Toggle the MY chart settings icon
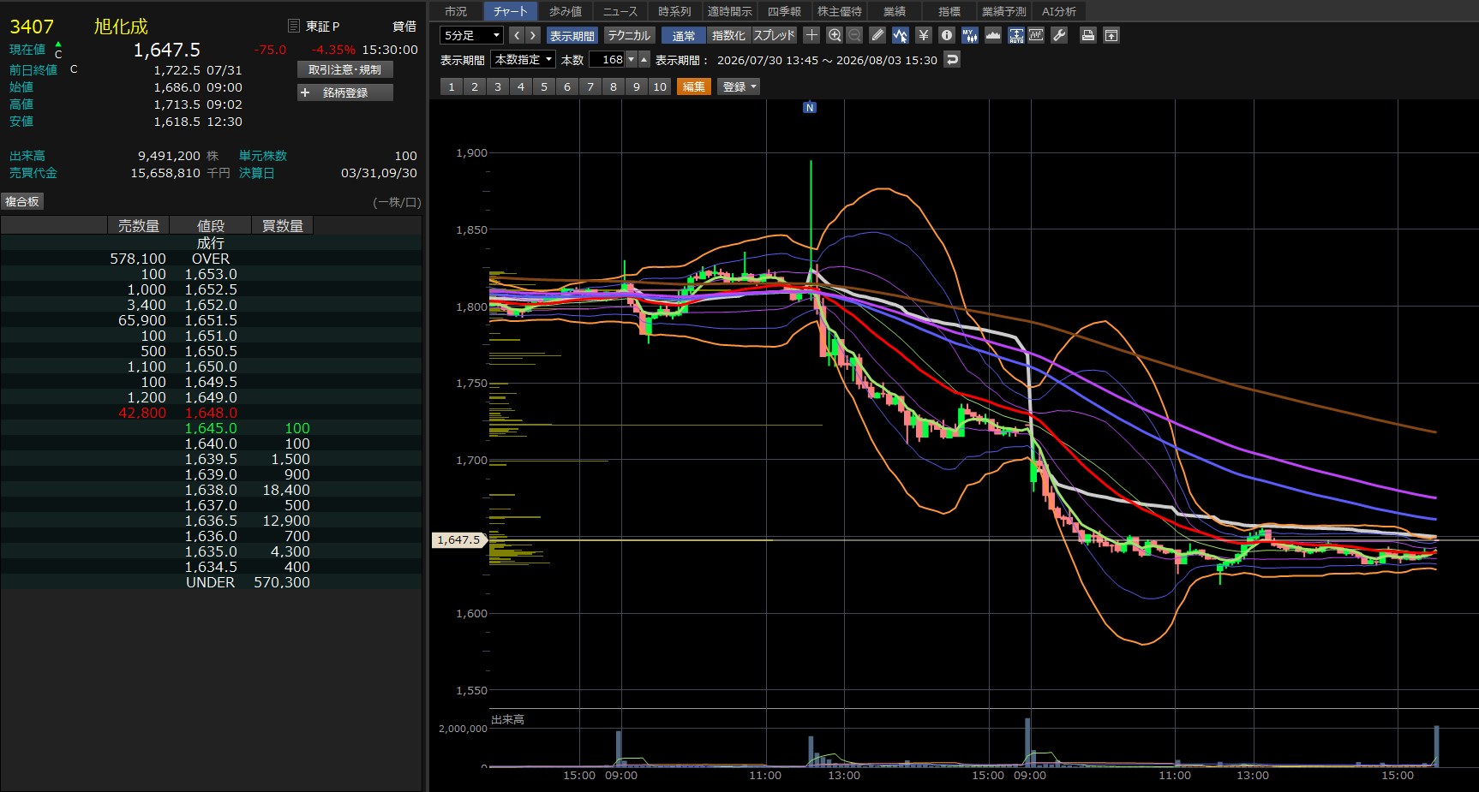The image size is (1479, 792). click(x=969, y=35)
